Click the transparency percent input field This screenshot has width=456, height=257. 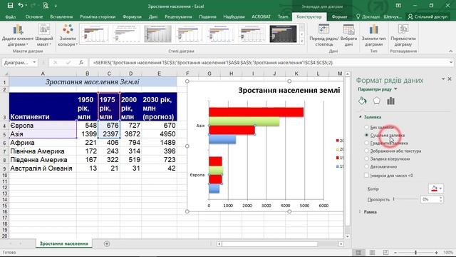click(x=429, y=199)
